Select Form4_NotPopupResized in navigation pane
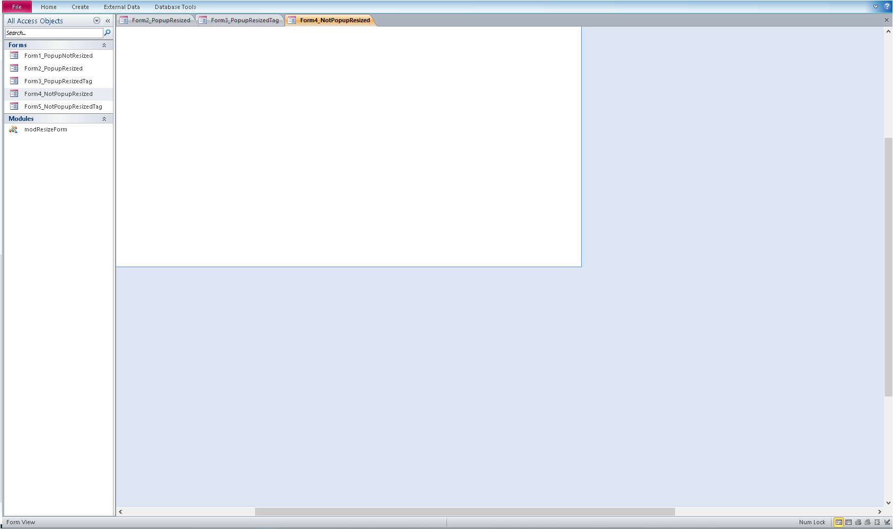Image resolution: width=893 pixels, height=529 pixels. [58, 94]
